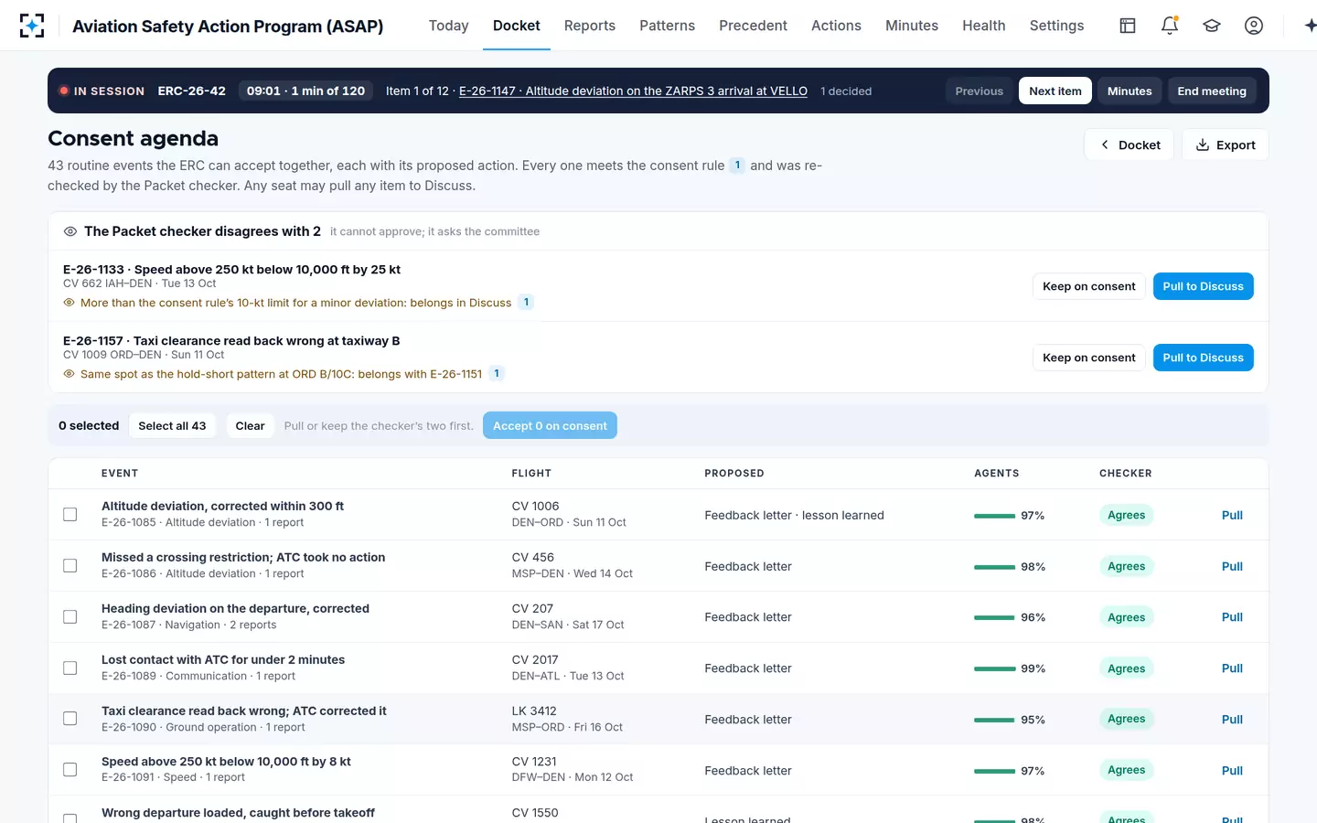Pull E-26-1133 to Discuss
Screen dimensions: 1317x823
coord(1203,286)
